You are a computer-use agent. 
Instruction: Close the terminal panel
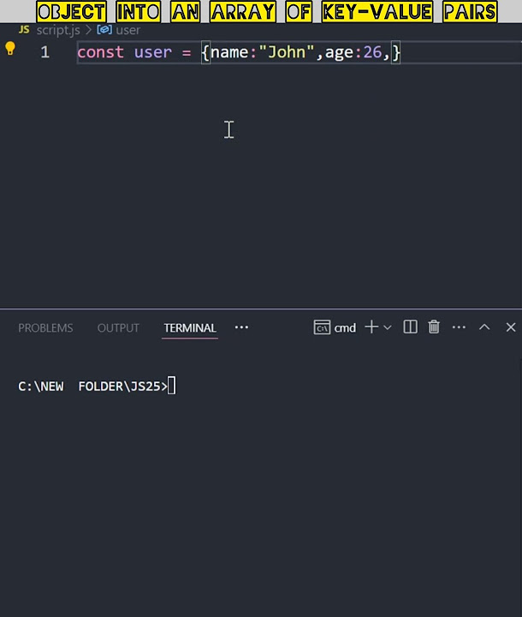coord(511,327)
